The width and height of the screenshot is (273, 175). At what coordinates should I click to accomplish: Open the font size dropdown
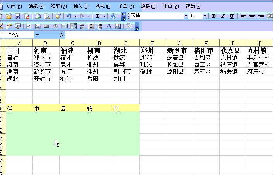[205, 16]
